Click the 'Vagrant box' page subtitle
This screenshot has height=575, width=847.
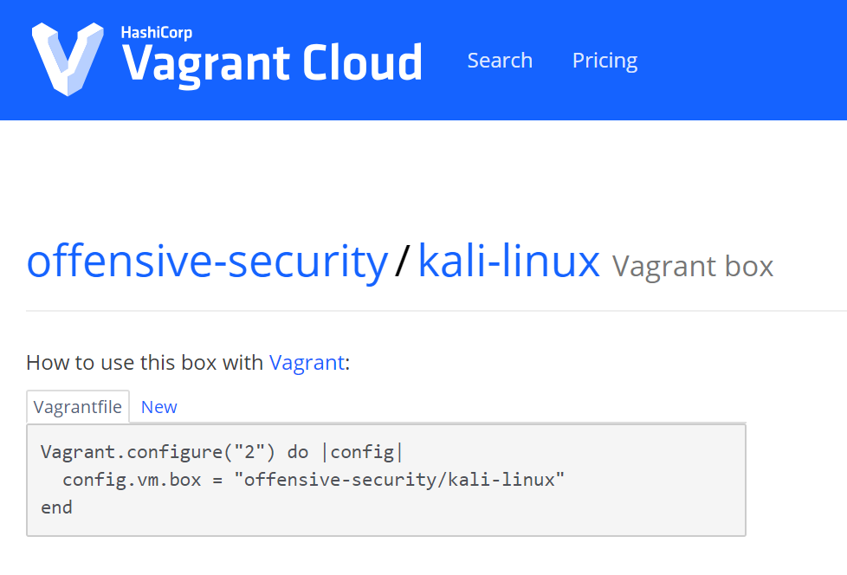click(x=693, y=266)
